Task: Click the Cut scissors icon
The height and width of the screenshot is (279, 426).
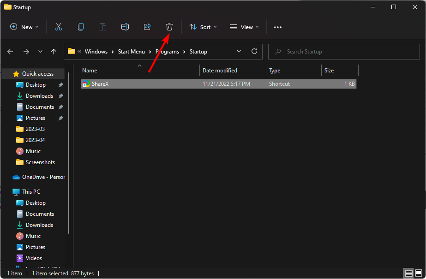Action: [x=59, y=27]
